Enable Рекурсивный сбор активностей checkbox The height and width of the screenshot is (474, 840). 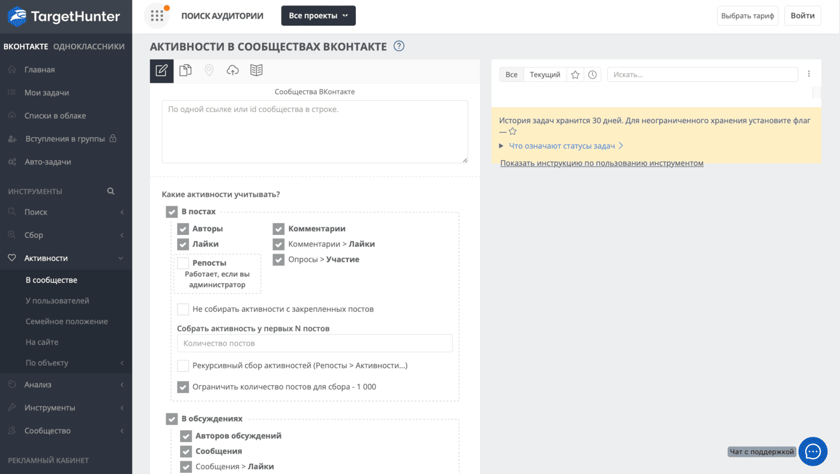183,366
